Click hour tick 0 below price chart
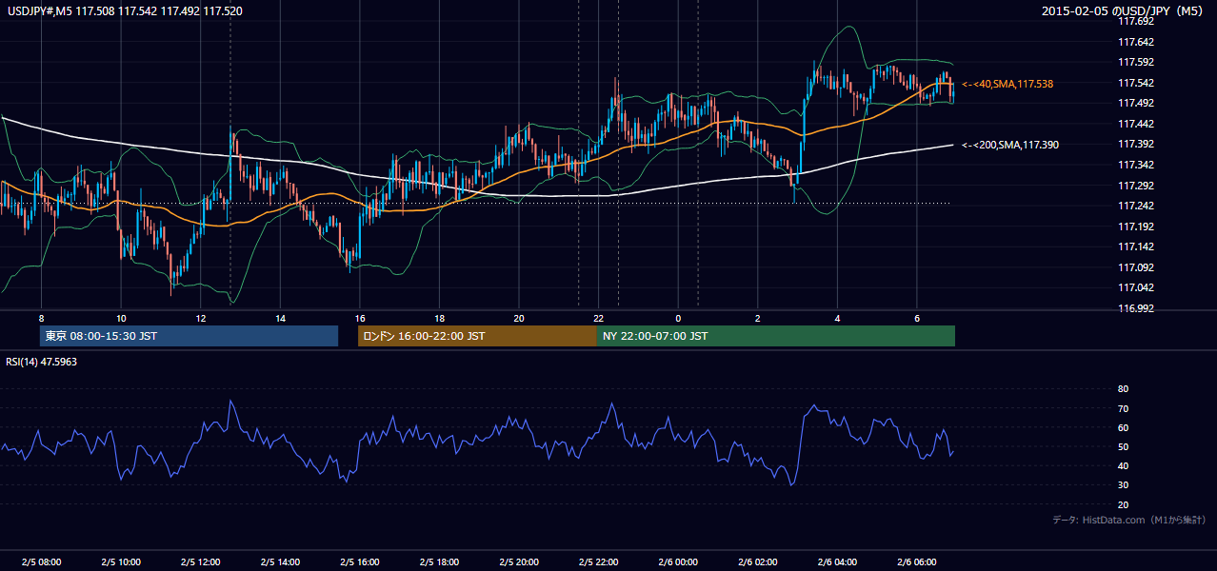Viewport: 1217px width, 571px height. coord(678,318)
